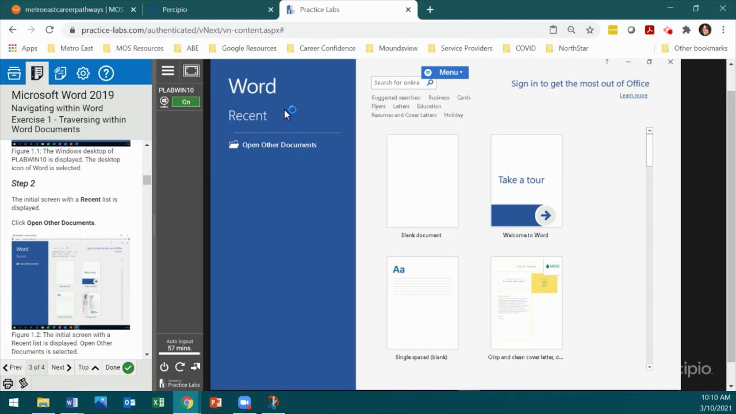736x414 pixels.
Task: Open Windows Start menu
Action: [14, 402]
